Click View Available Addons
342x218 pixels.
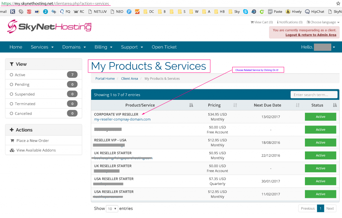[x=36, y=150]
